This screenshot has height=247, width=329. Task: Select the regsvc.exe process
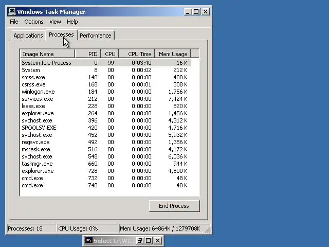(x=106, y=142)
